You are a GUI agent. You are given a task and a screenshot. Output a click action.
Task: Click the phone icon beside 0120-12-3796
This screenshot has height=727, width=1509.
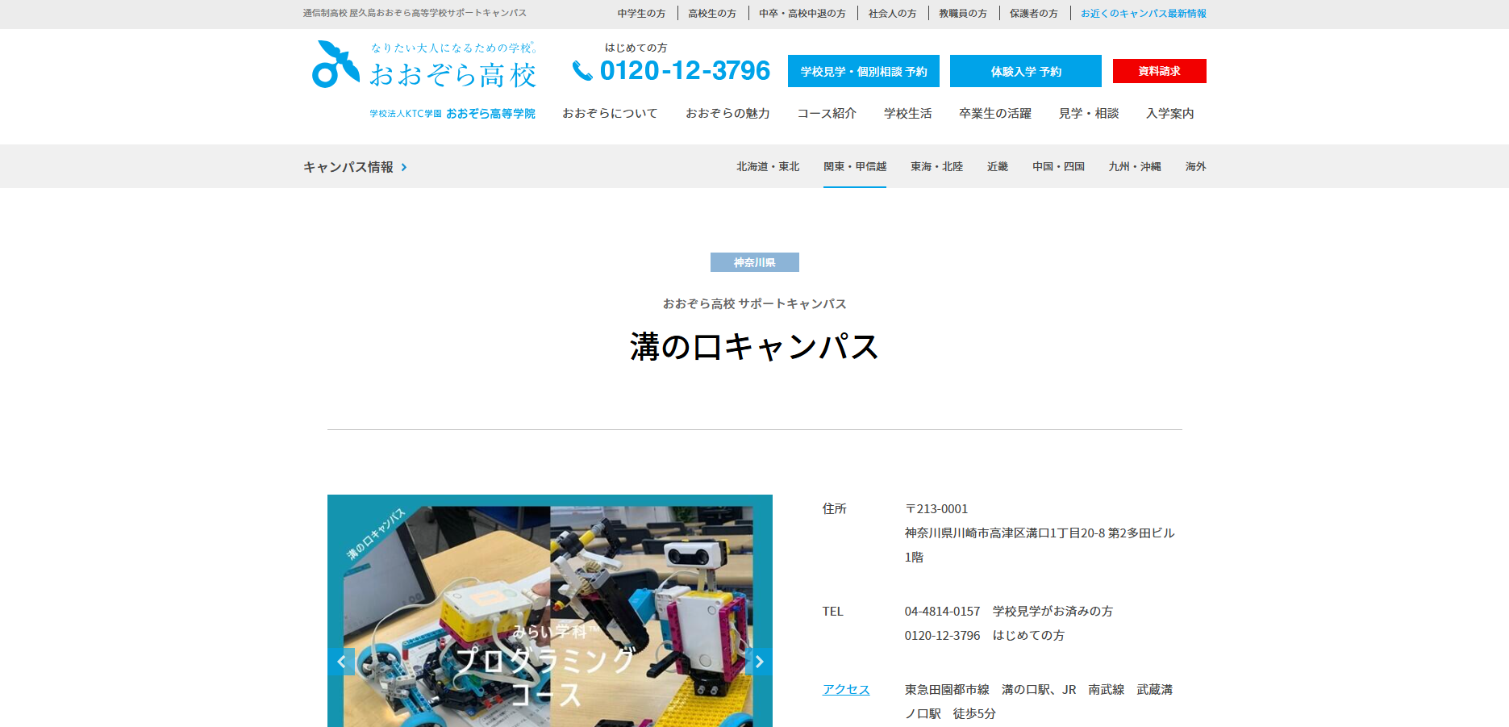(582, 71)
